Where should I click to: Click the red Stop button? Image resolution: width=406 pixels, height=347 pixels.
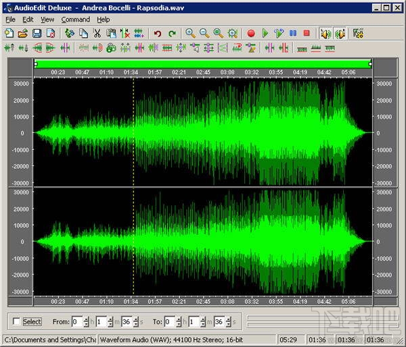307,33
